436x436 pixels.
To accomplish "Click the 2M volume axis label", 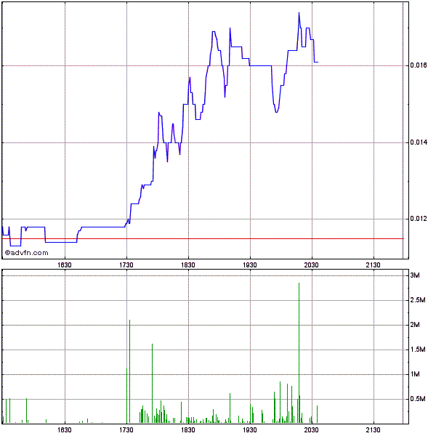I will click(x=415, y=325).
